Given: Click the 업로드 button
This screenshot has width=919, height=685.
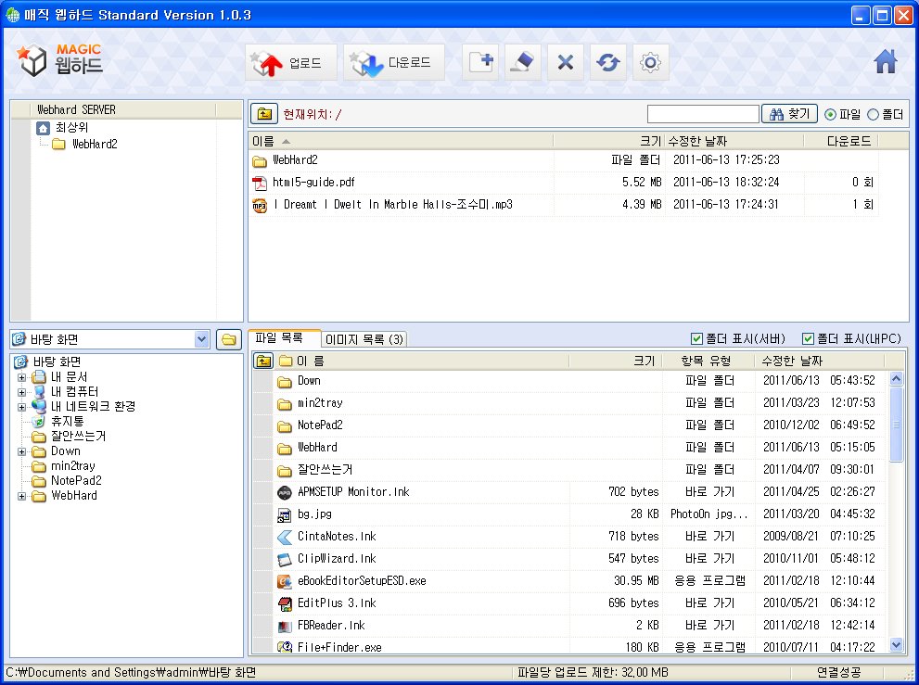Looking at the screenshot, I should pos(290,63).
